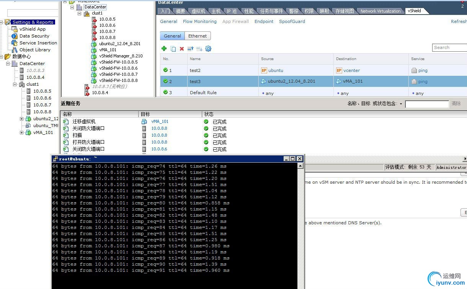Image resolution: width=467 pixels, height=289 pixels.
Task: Move the rule up icon
Action: 190,49
